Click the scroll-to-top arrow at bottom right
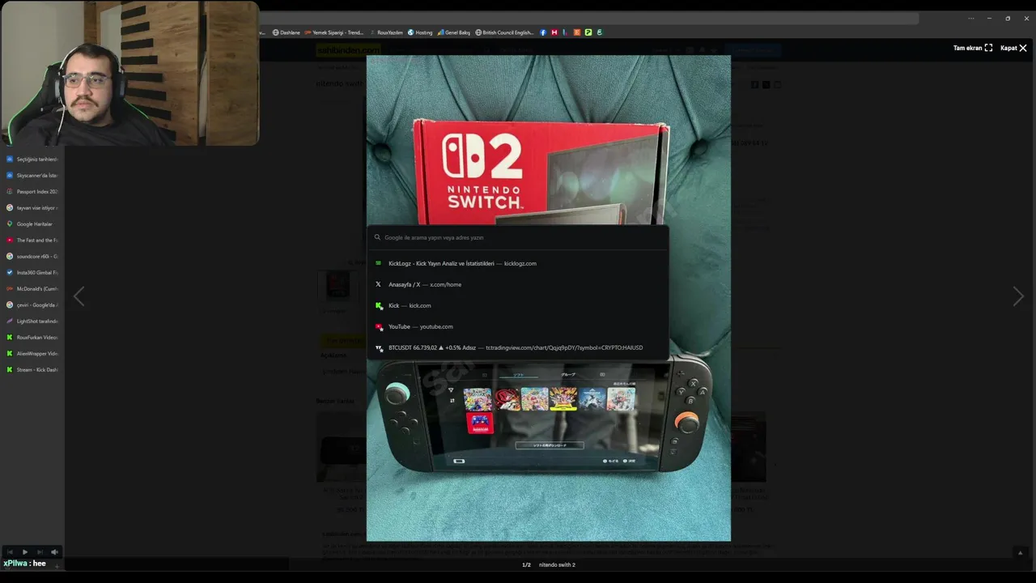Image resolution: width=1036 pixels, height=583 pixels. 1020,552
